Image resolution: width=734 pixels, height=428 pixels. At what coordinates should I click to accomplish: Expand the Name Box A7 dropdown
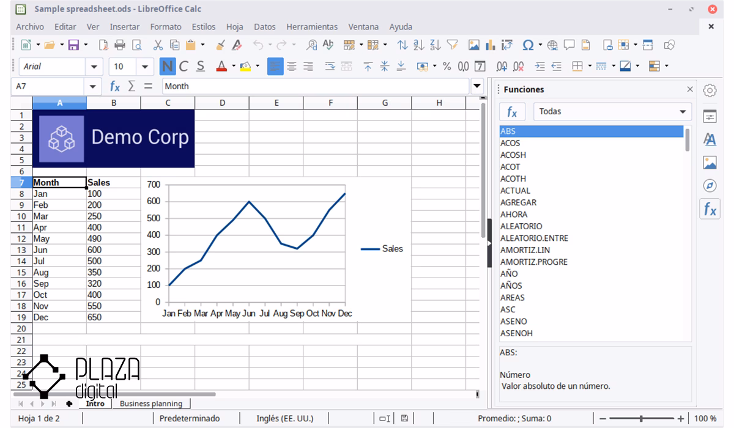pos(92,87)
